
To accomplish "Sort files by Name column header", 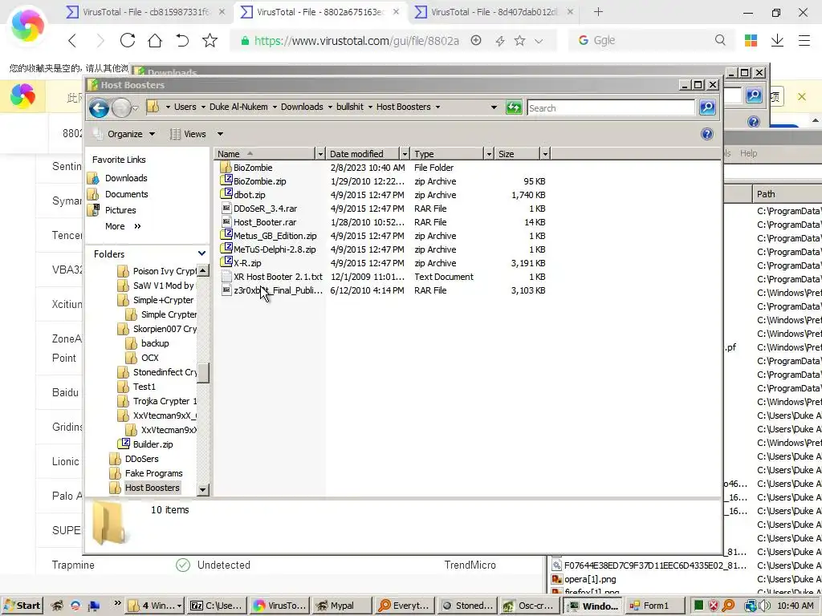I will pos(265,154).
